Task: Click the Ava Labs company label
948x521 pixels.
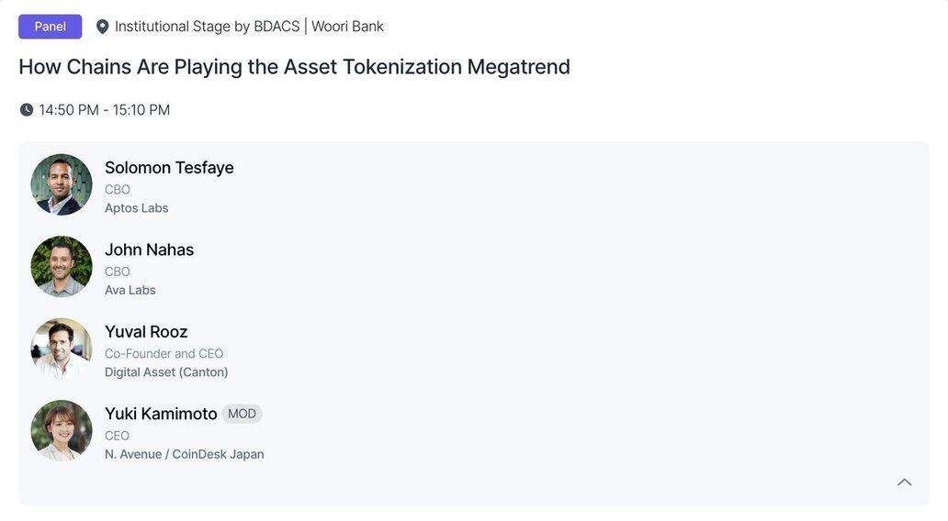Action: [x=130, y=291]
